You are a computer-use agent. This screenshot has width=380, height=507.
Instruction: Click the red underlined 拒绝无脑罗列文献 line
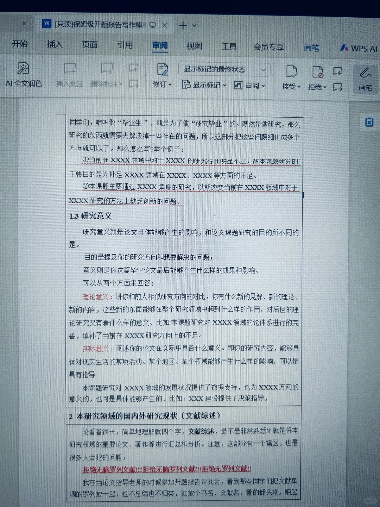167,469
